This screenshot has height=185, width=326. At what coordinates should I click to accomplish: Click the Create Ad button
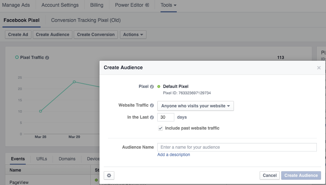[x=18, y=35]
